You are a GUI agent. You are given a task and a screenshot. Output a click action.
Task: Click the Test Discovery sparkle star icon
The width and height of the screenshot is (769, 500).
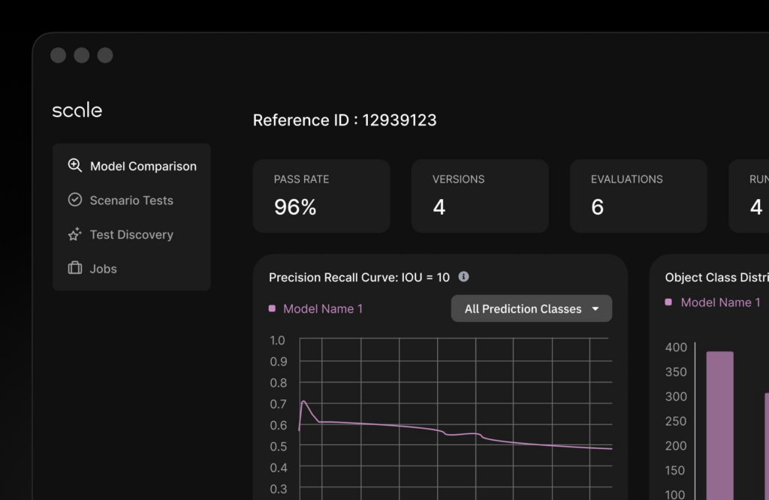pos(74,233)
